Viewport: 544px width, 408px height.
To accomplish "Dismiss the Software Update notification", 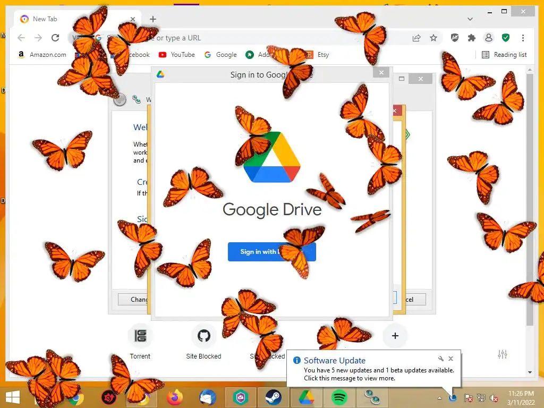I will point(450,359).
